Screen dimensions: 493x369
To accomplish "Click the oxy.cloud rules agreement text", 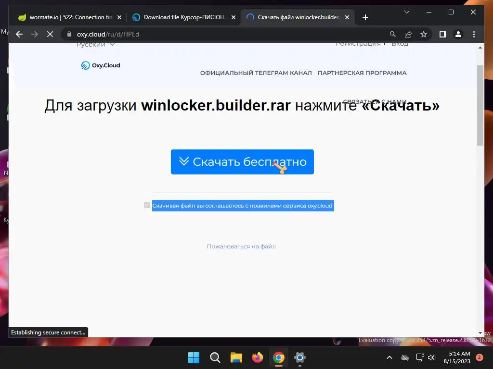I will click(243, 206).
